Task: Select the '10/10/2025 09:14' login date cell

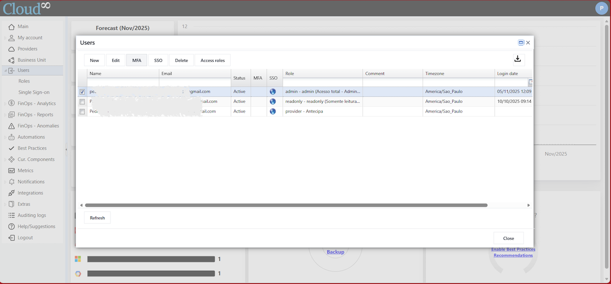Action: 514,101
